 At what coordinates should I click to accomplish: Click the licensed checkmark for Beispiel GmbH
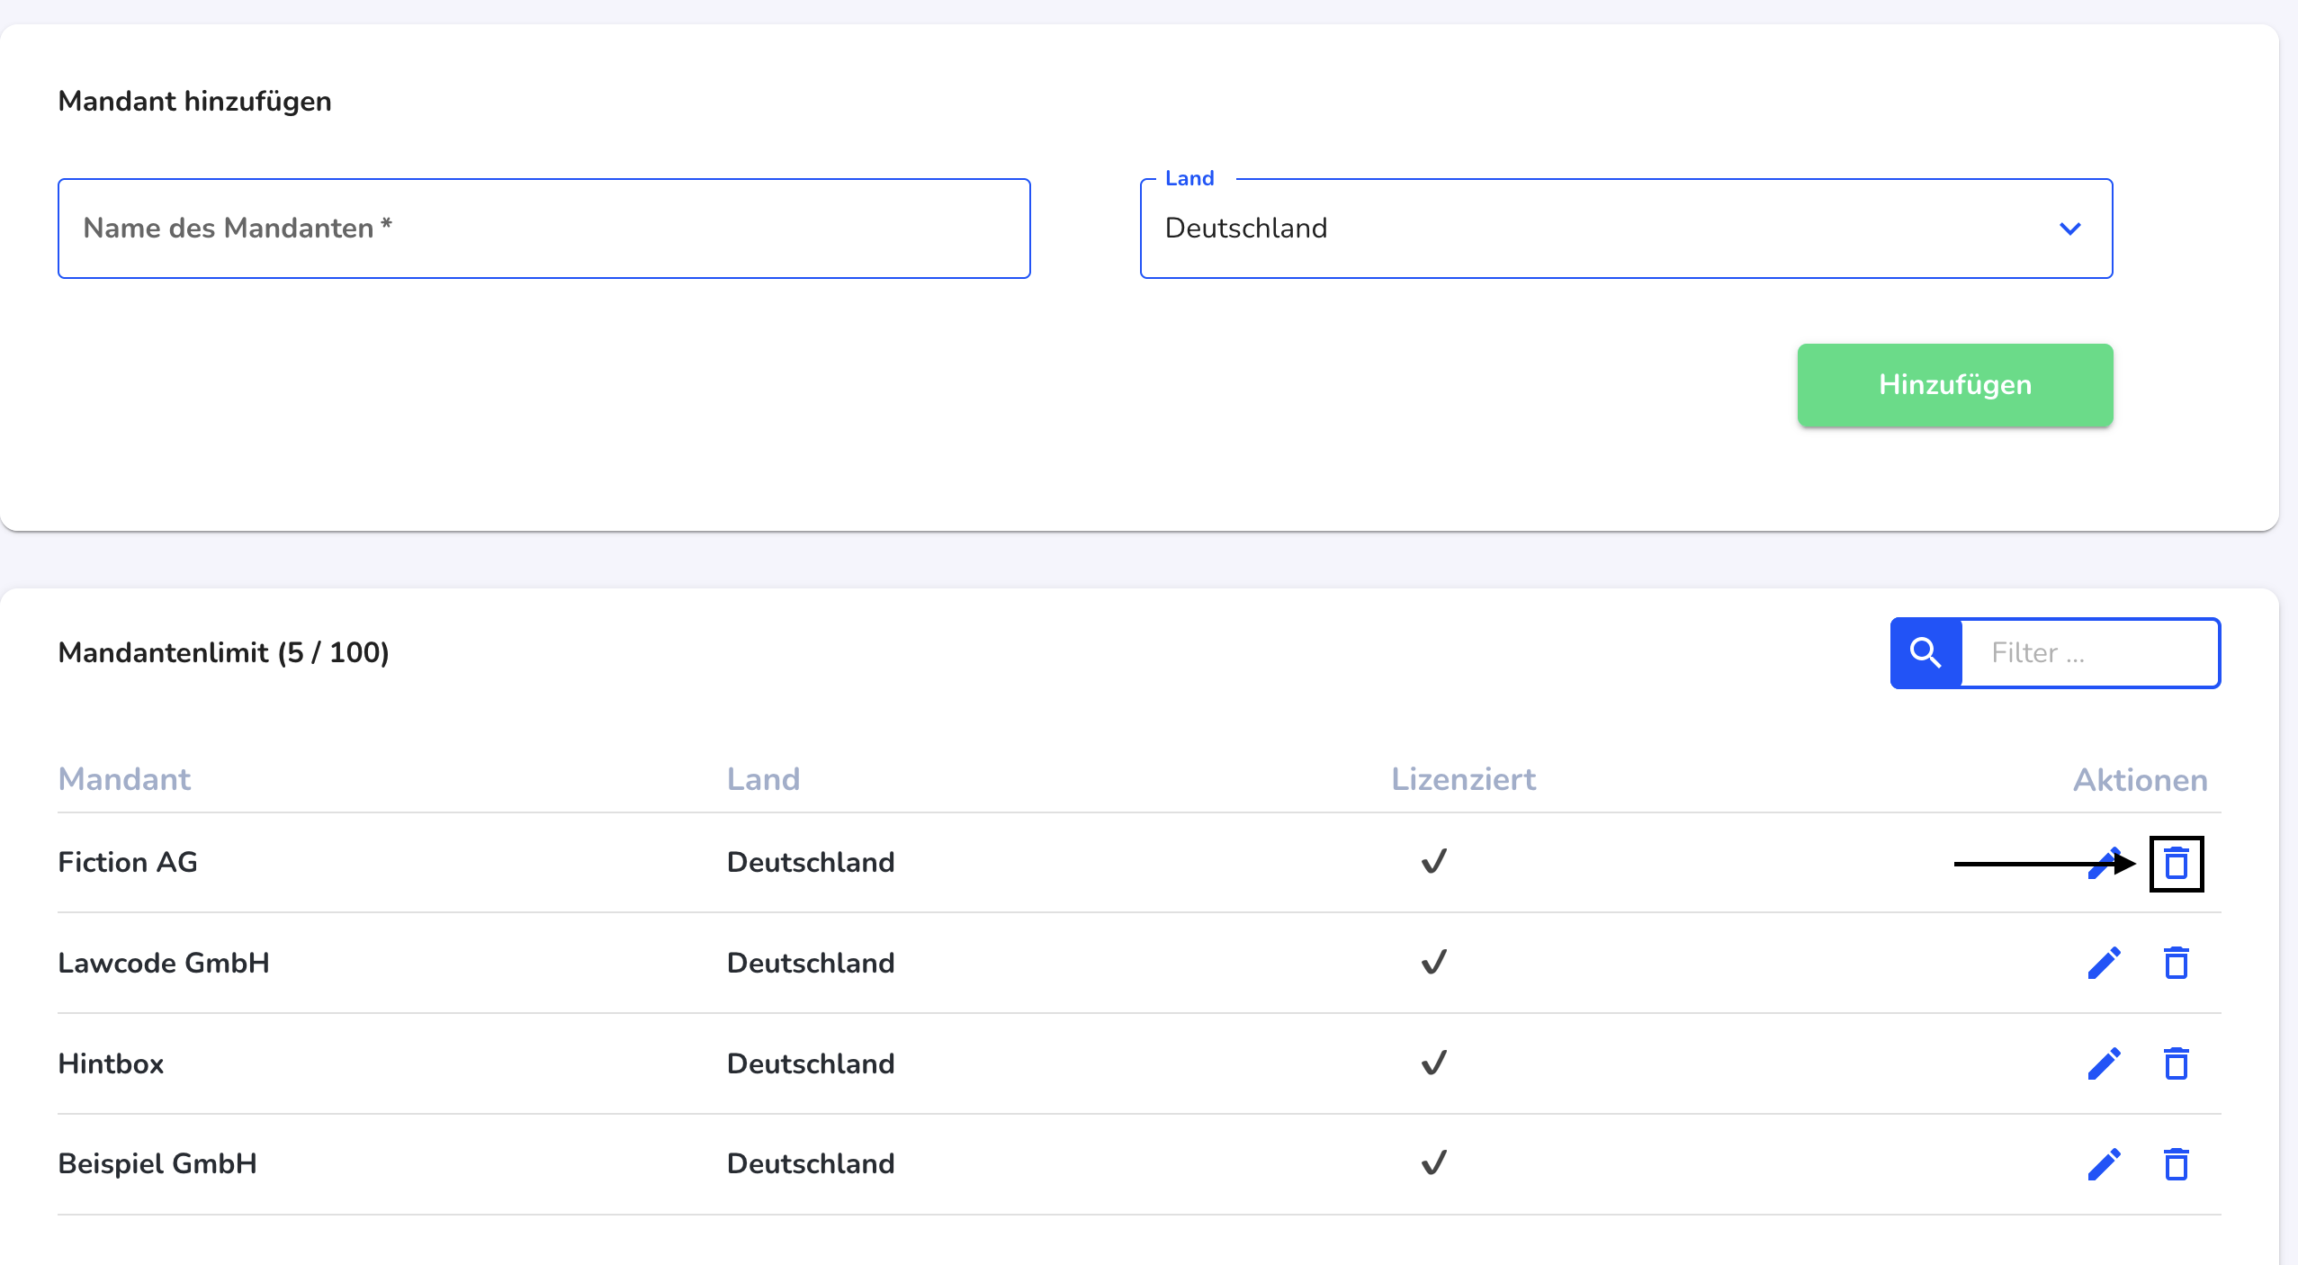(1434, 1163)
